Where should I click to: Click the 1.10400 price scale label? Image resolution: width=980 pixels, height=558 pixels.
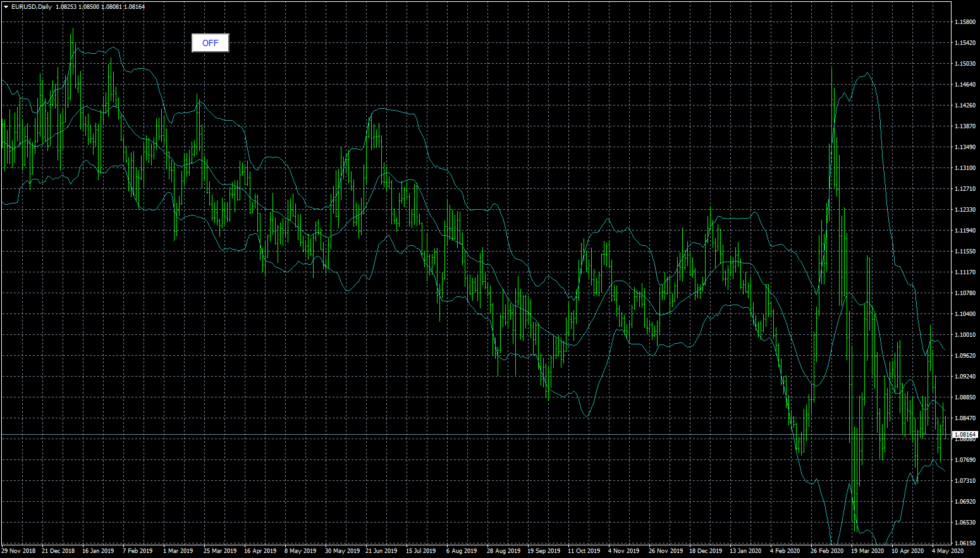click(965, 314)
